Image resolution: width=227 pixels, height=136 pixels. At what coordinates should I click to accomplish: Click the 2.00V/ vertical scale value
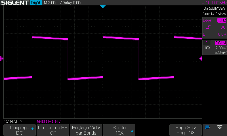(x=221, y=48)
